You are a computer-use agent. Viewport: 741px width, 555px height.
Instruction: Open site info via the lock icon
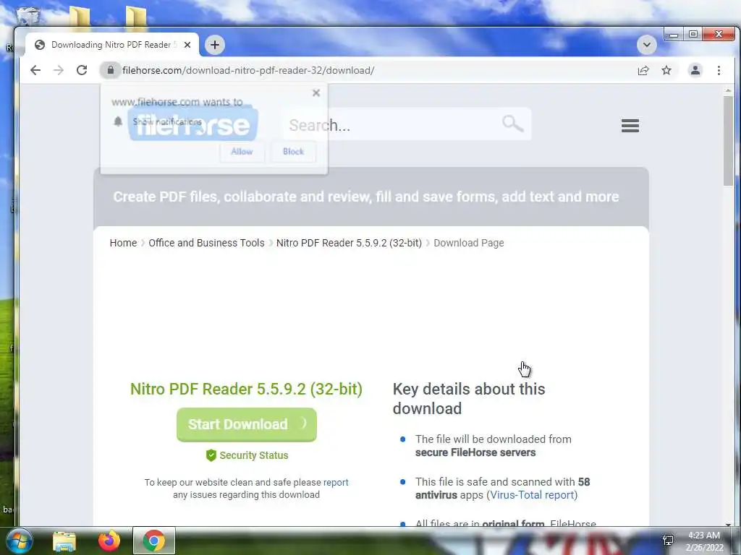click(111, 70)
